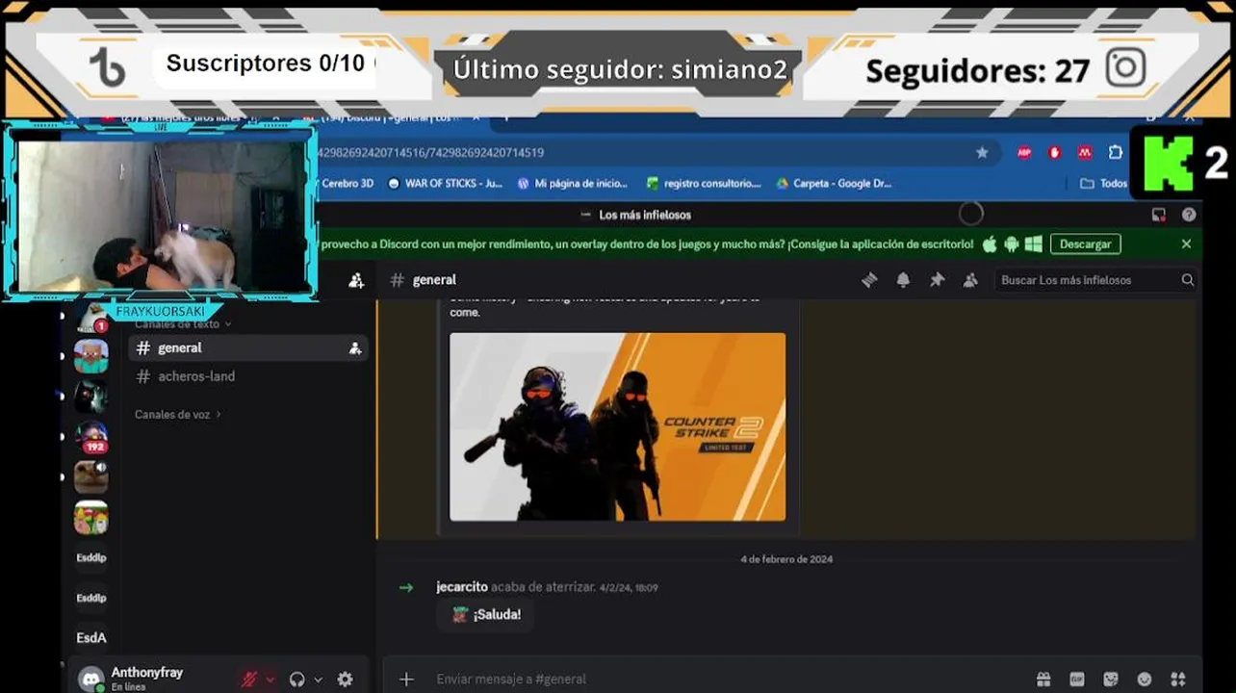Open the server with speaker indicator
The image size is (1236, 693).
[91, 476]
